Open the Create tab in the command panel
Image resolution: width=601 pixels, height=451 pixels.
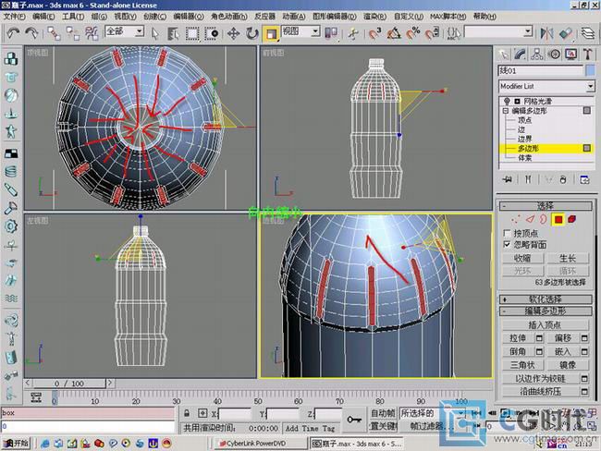click(503, 55)
